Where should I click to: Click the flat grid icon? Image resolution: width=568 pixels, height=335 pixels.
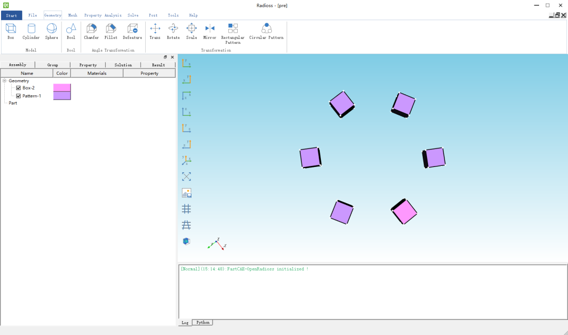click(x=186, y=209)
